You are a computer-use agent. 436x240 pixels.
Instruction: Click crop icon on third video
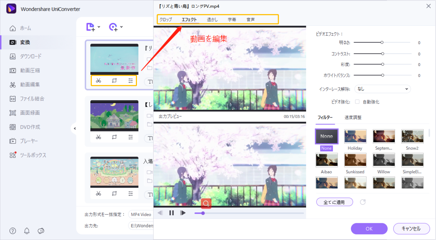tap(114, 194)
